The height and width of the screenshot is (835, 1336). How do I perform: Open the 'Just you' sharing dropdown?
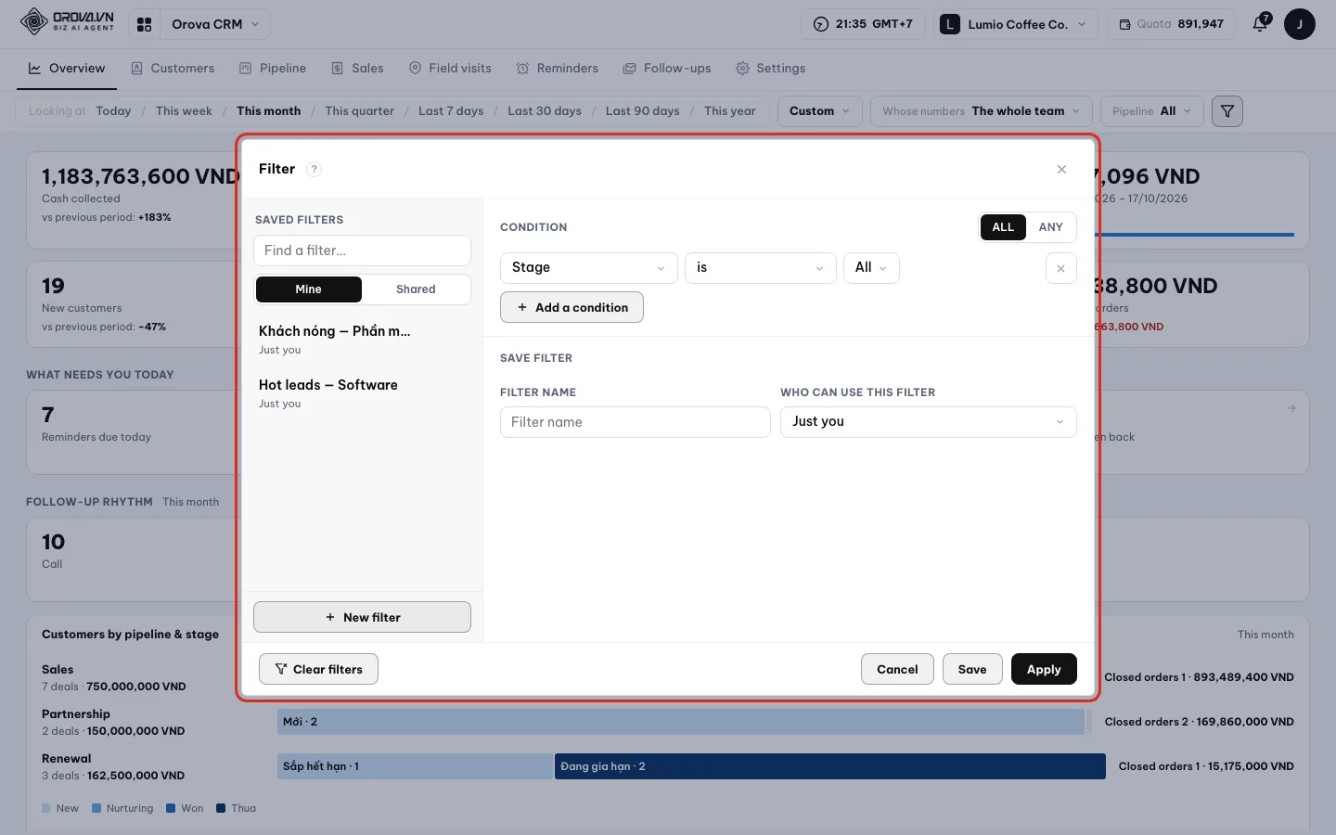(928, 422)
